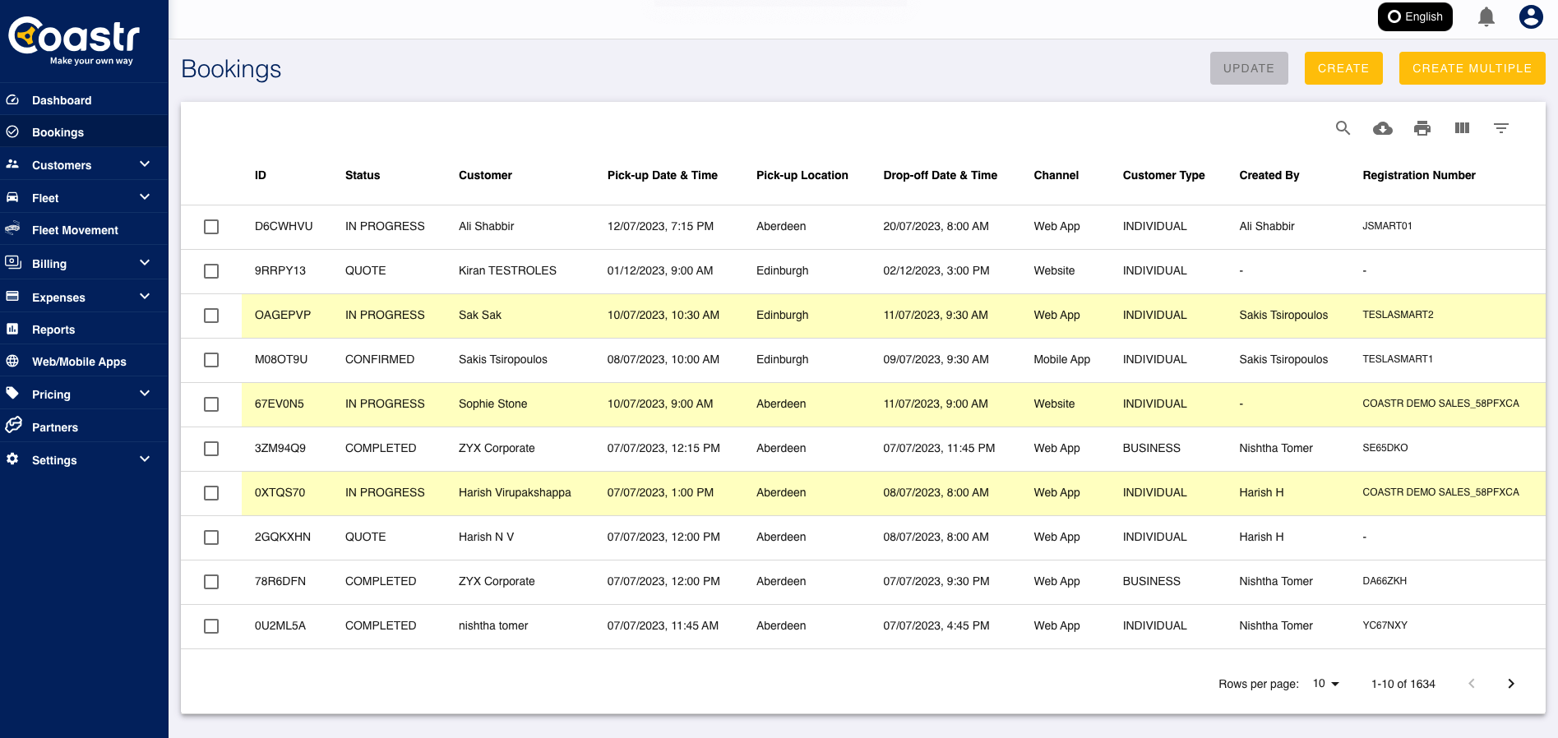The width and height of the screenshot is (1558, 738).
Task: Open the view columns icon
Action: (1461, 128)
